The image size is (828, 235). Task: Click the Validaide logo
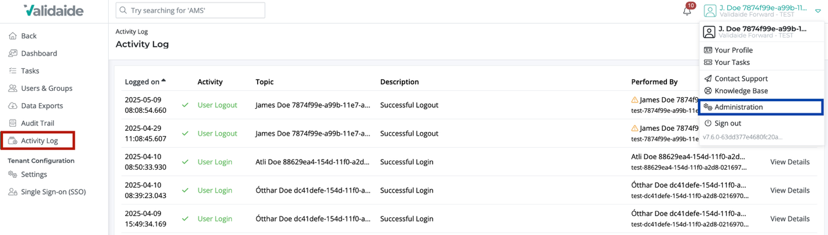click(x=54, y=10)
